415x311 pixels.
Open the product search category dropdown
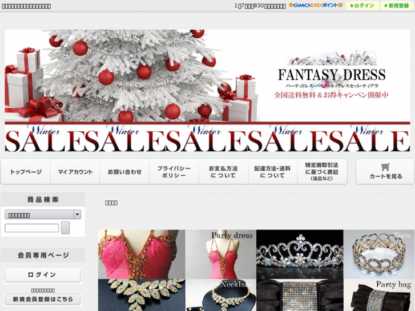[x=43, y=215]
